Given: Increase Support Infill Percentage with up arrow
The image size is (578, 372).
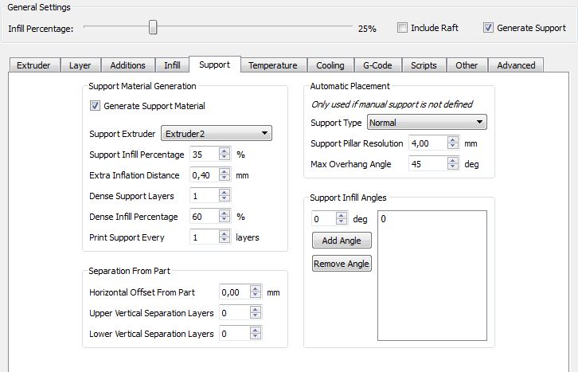Looking at the screenshot, I should 225,151.
